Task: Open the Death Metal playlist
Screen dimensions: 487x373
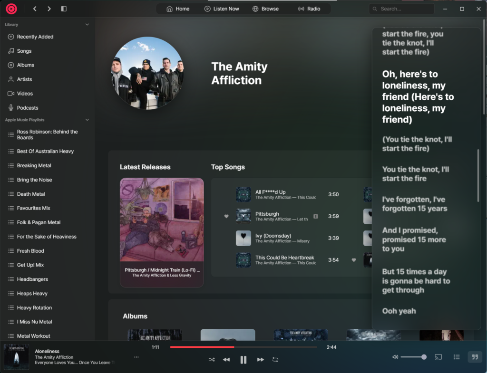Action: (x=31, y=194)
